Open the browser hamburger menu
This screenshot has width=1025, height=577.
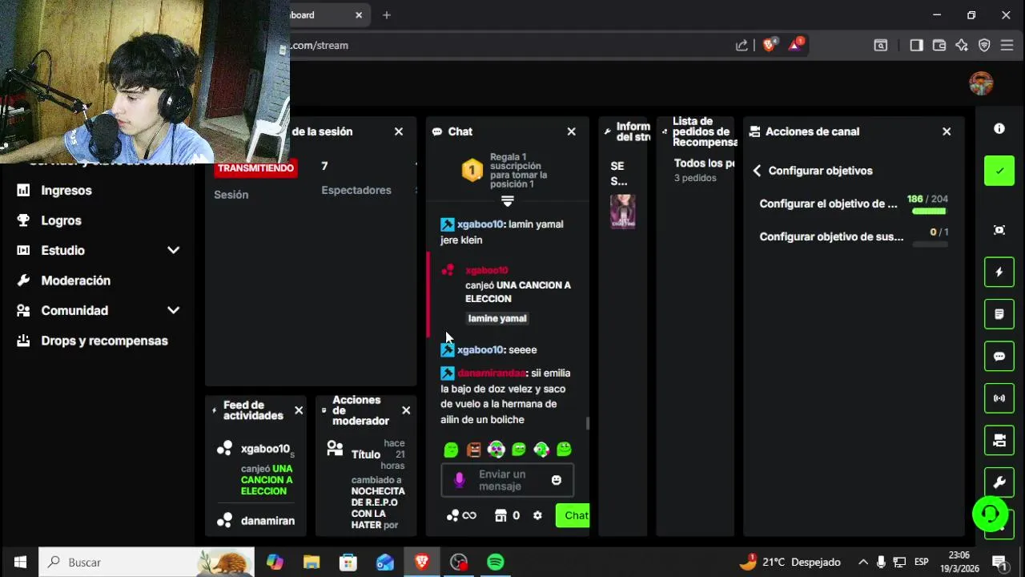click(x=1007, y=46)
